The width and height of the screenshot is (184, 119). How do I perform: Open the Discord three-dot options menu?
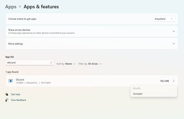tap(174, 81)
